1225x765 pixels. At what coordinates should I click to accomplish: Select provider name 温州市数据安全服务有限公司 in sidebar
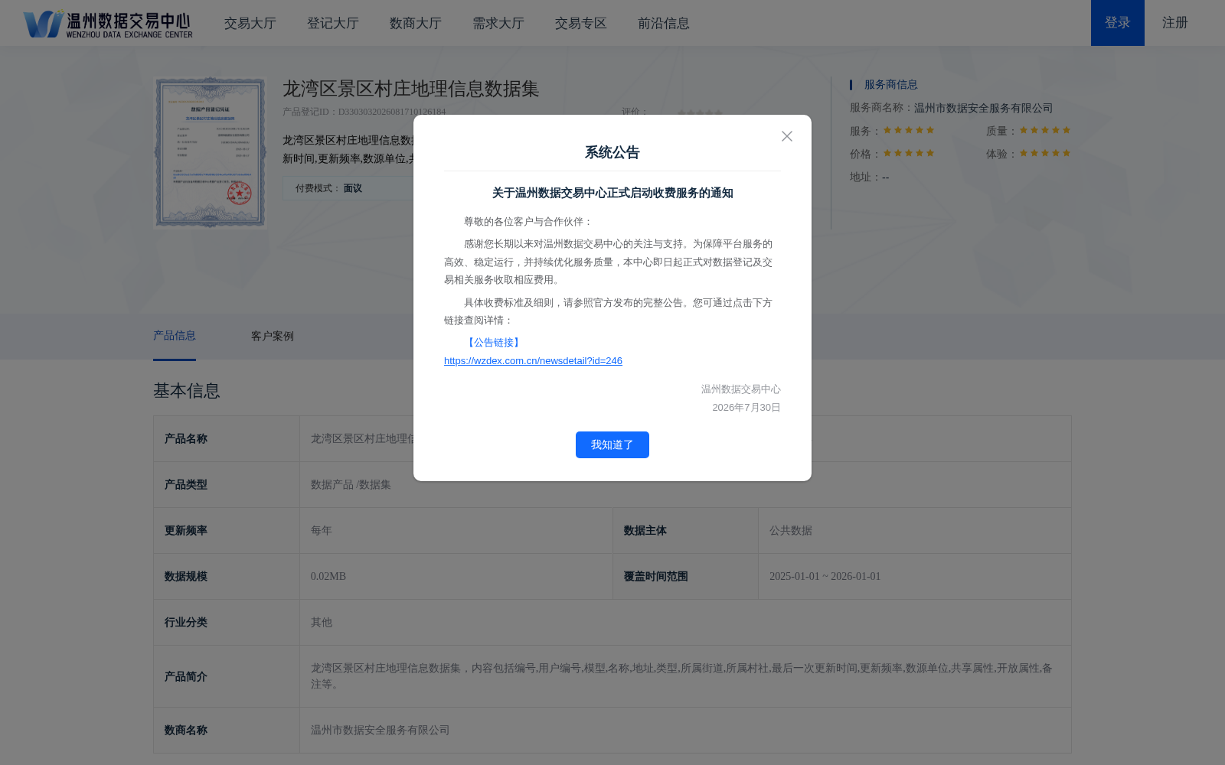pos(983,108)
